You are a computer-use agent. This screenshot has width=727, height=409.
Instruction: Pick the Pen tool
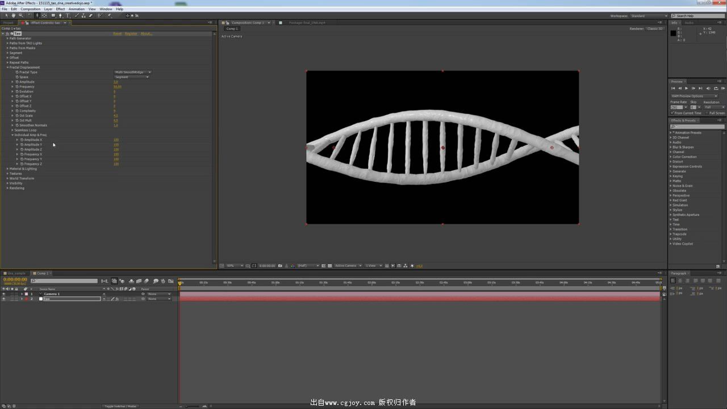60,16
